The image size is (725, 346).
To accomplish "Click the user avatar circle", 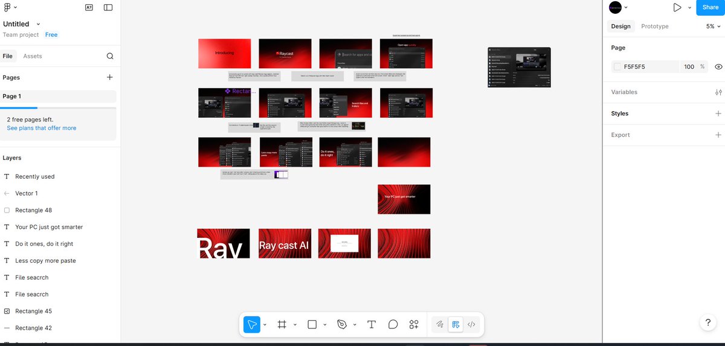I will [615, 7].
